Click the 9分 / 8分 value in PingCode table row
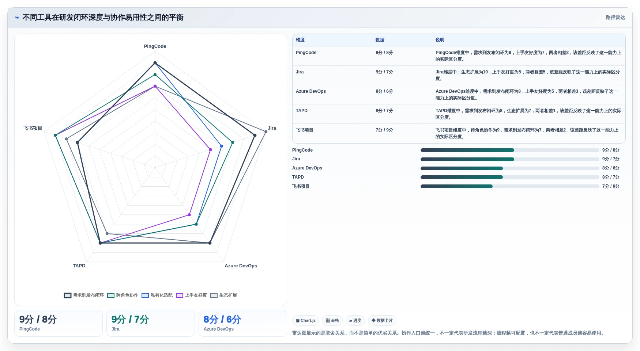Image resolution: width=640 pixels, height=351 pixels. [384, 53]
